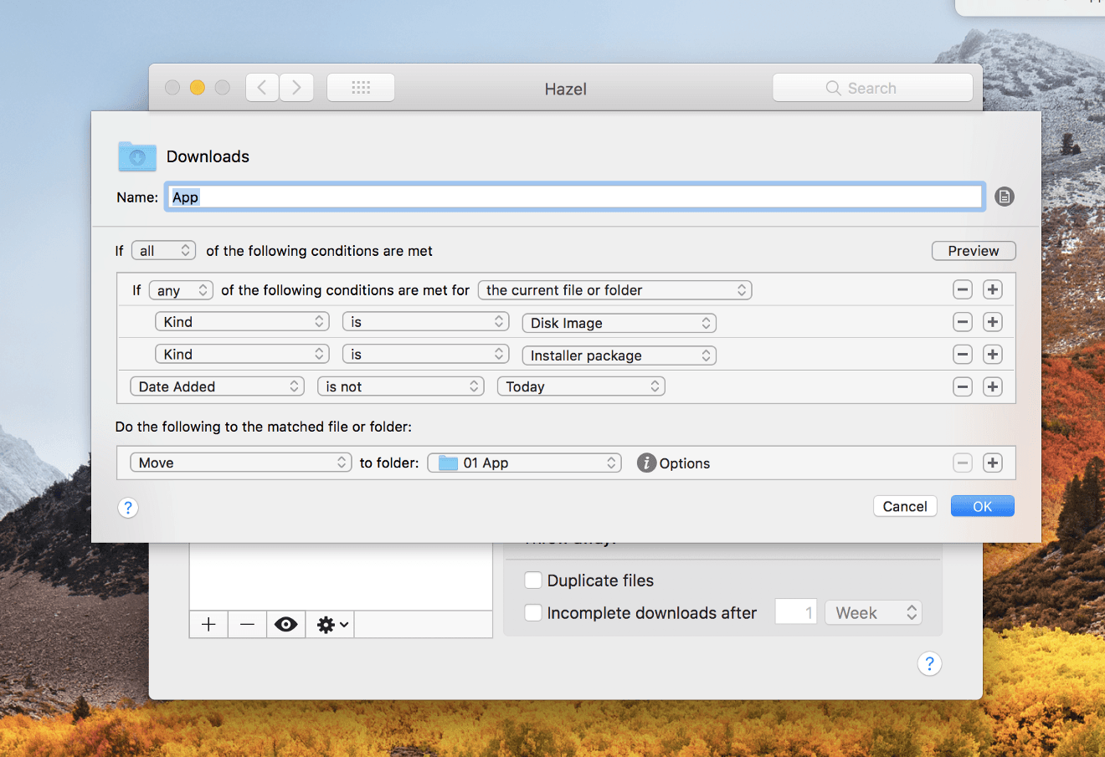Viewport: 1105px width, 757px height.
Task: Open the 'any' dropdown in the nested condition group
Action: click(180, 289)
